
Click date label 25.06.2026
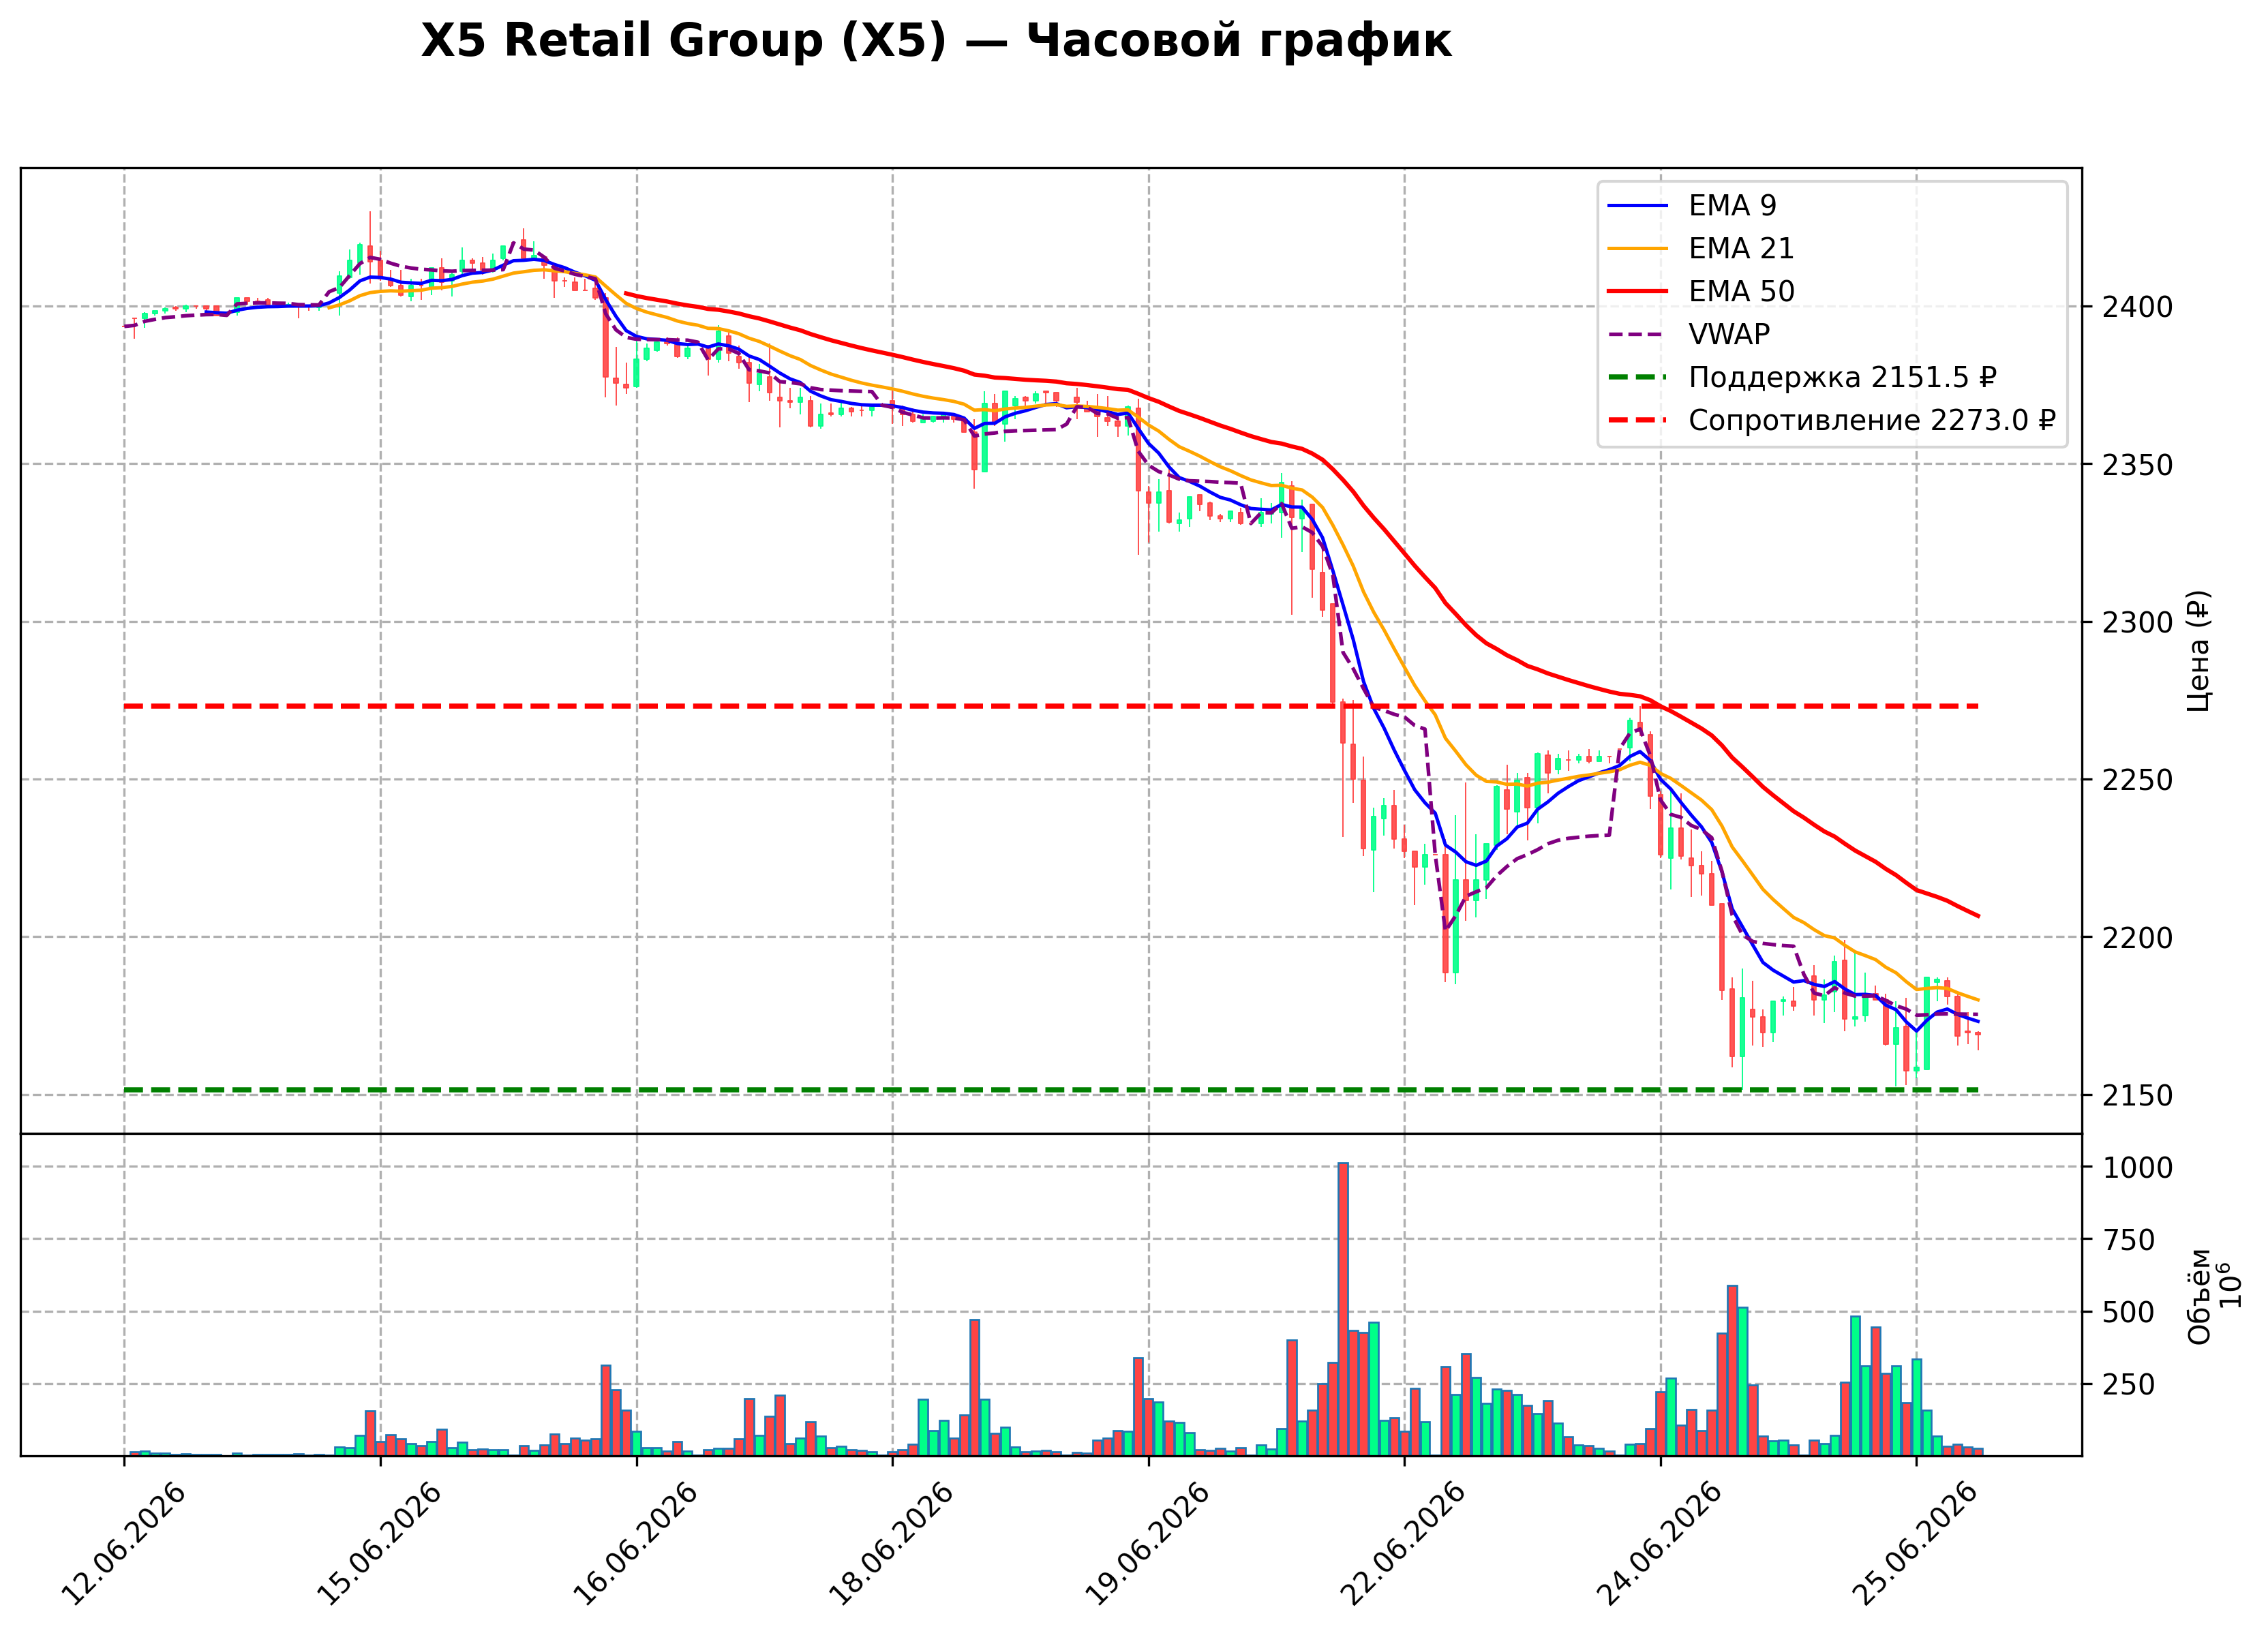[x=1915, y=1543]
